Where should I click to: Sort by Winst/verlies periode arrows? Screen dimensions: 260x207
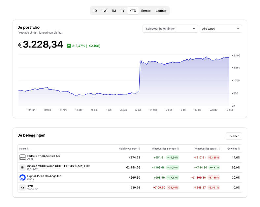(x=178, y=149)
